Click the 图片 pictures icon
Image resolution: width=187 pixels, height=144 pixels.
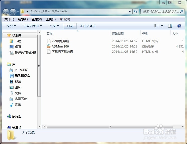(12, 87)
